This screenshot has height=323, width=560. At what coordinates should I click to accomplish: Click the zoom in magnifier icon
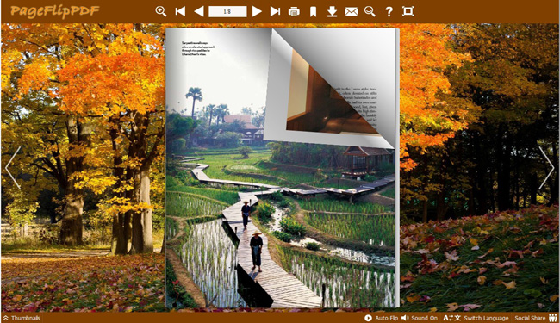[x=161, y=11]
